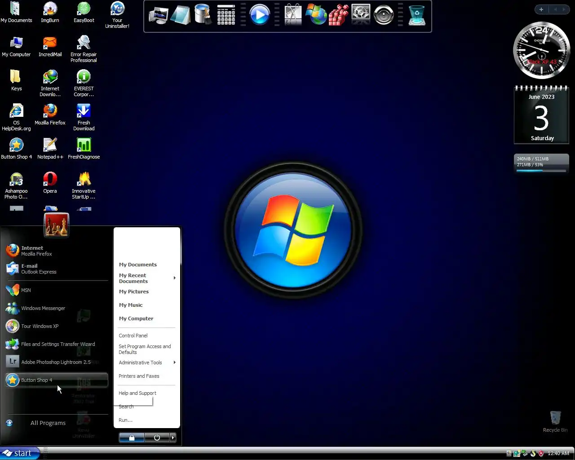Screen dimensions: 575x460
Task: Expand Administrative Tools submenu arrow
Action: pos(174,363)
